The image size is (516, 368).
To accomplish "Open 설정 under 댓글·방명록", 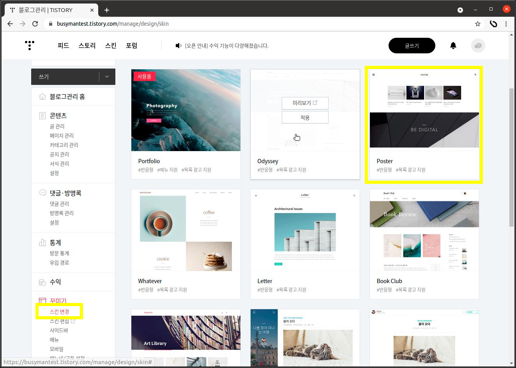I will (x=54, y=222).
